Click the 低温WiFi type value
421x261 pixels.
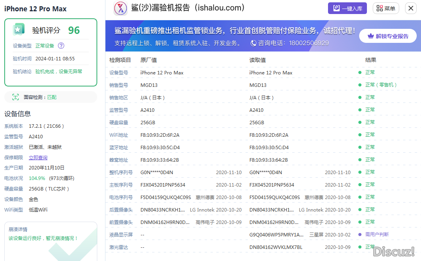point(38,210)
